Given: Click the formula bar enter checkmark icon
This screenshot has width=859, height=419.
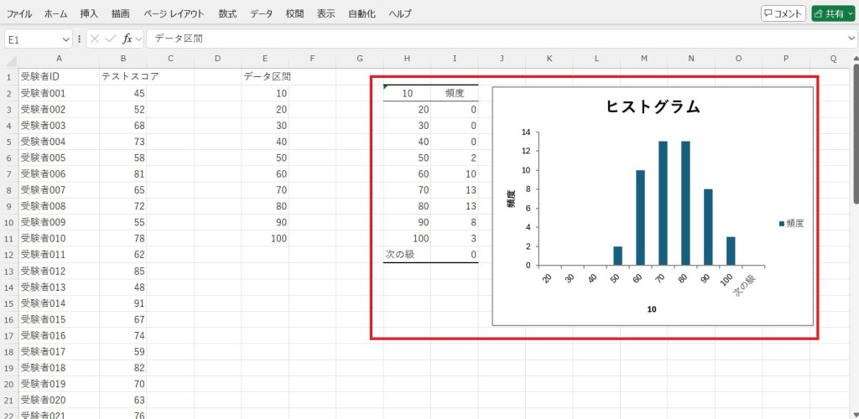Looking at the screenshot, I should [110, 39].
